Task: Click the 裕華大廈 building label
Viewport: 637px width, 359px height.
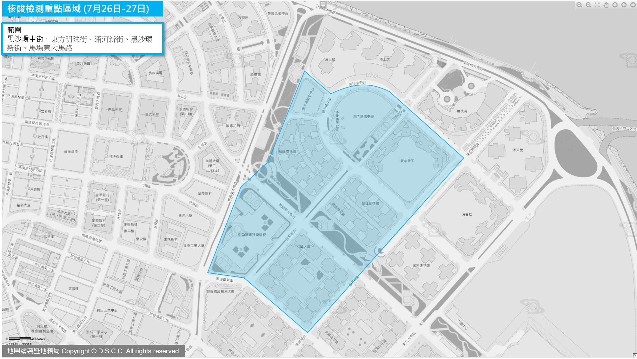Action: point(303,247)
